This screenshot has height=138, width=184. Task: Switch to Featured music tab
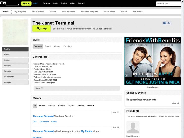pos(38,46)
